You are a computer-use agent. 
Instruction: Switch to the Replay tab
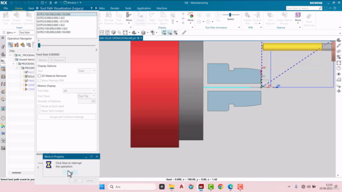tap(43, 60)
